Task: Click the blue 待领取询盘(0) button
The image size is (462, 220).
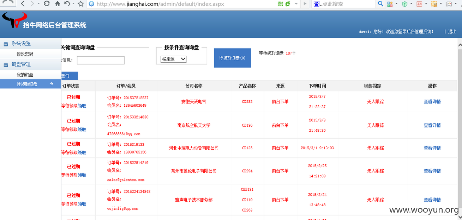Action: pos(232,58)
